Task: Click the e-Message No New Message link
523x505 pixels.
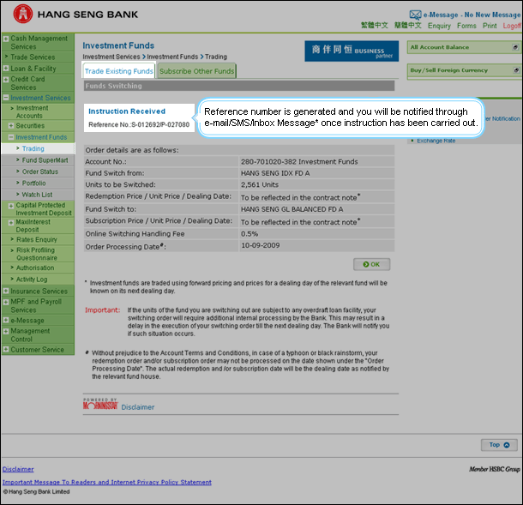Action: click(x=472, y=15)
